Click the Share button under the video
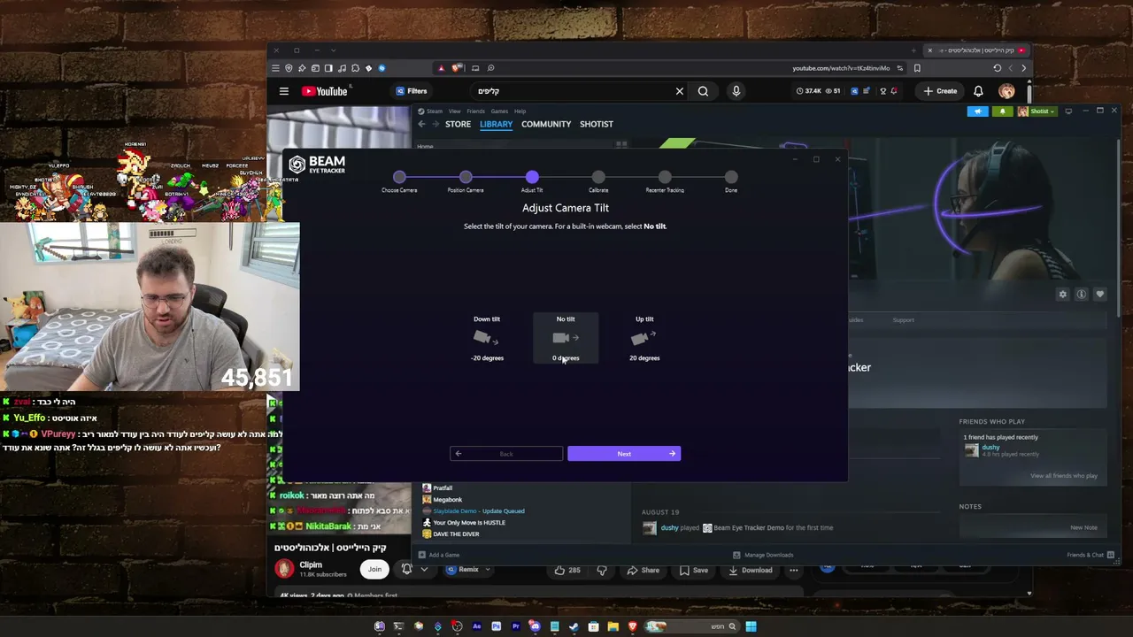The image size is (1133, 637). [643, 571]
